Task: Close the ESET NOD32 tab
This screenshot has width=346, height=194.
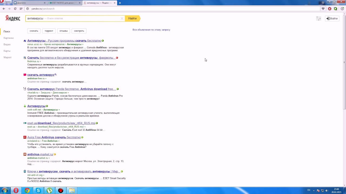Action: tap(79, 3)
